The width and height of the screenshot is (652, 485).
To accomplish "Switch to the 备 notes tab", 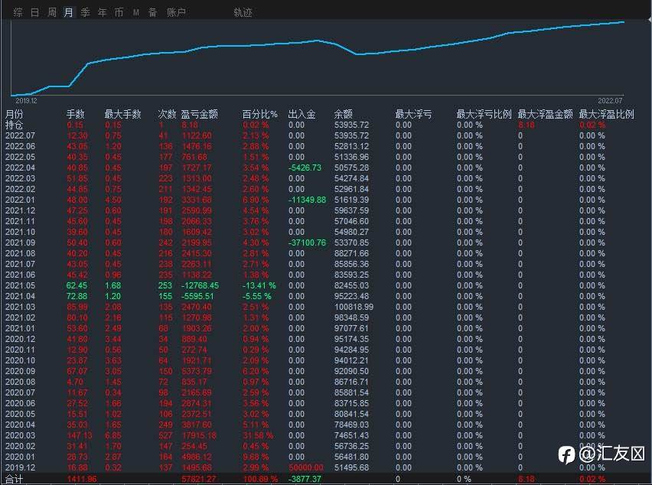I will point(152,12).
